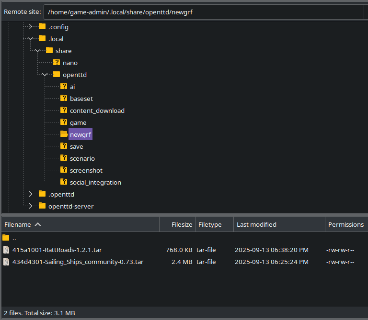This screenshot has height=320, width=368.
Task: Sort files by Filesize column header
Action: click(x=182, y=224)
